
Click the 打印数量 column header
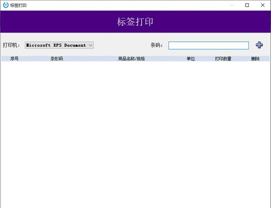[223, 59]
